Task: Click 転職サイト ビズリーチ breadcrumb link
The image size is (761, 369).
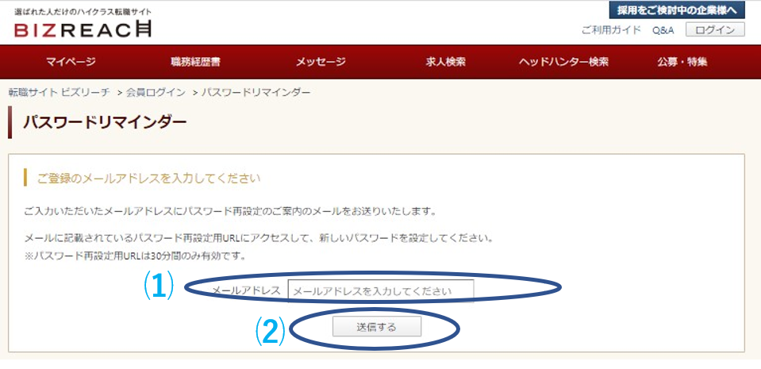Action: [x=60, y=92]
